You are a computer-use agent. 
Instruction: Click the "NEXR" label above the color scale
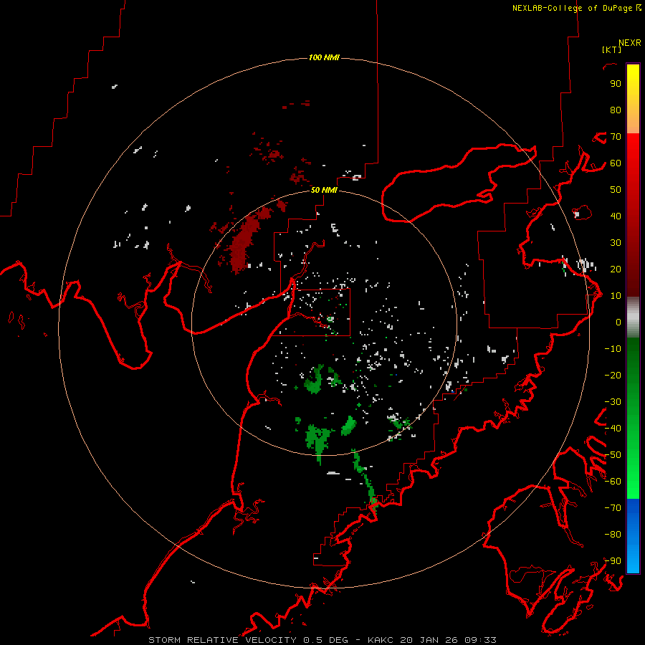[x=630, y=43]
